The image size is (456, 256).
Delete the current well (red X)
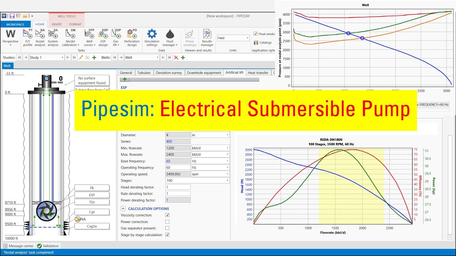pos(176,58)
